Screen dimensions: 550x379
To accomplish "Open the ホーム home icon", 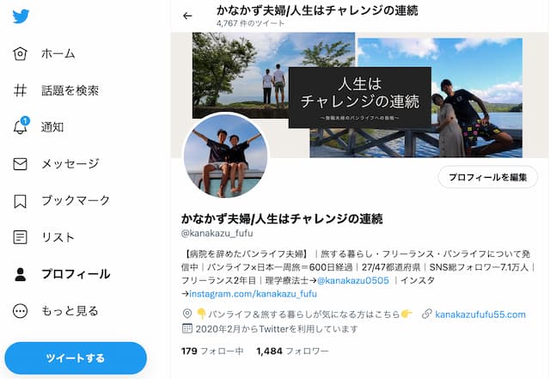I will click(x=20, y=53).
